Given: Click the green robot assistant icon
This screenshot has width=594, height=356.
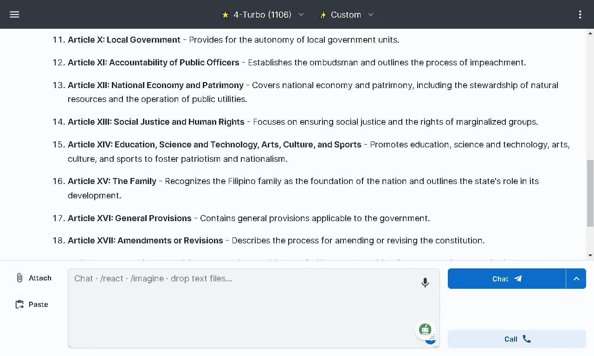Looking at the screenshot, I should 425,330.
